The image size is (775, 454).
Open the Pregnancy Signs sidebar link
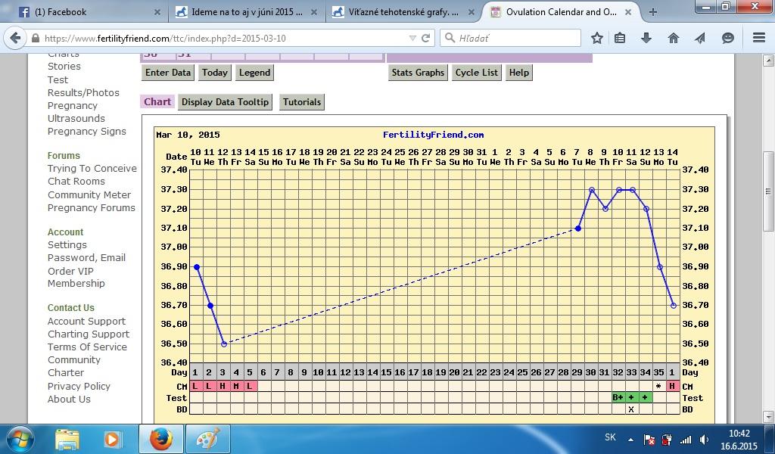(x=86, y=131)
